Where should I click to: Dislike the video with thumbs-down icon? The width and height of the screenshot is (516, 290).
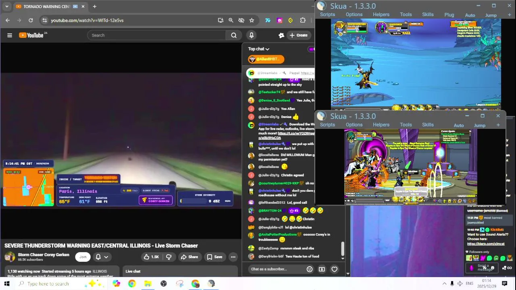pos(169,257)
